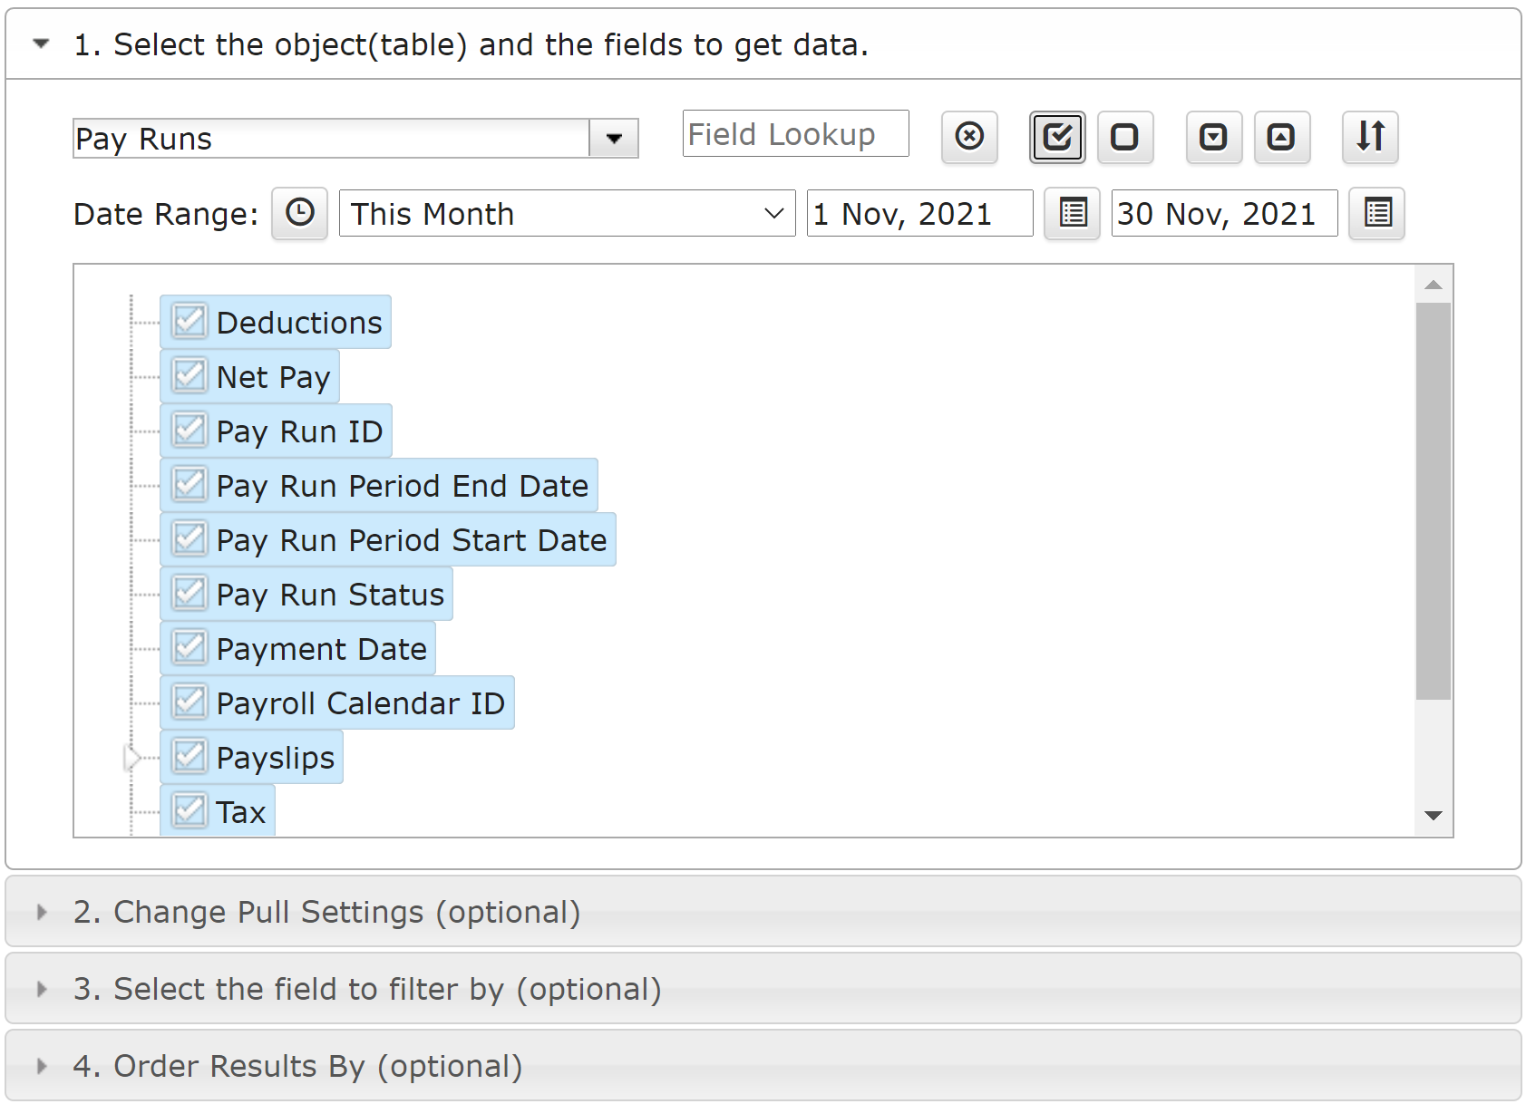Click the sort fields arrows icon
Viewport: 1526px width, 1104px height.
click(1371, 137)
